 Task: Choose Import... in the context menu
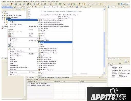[x=23, y=44]
